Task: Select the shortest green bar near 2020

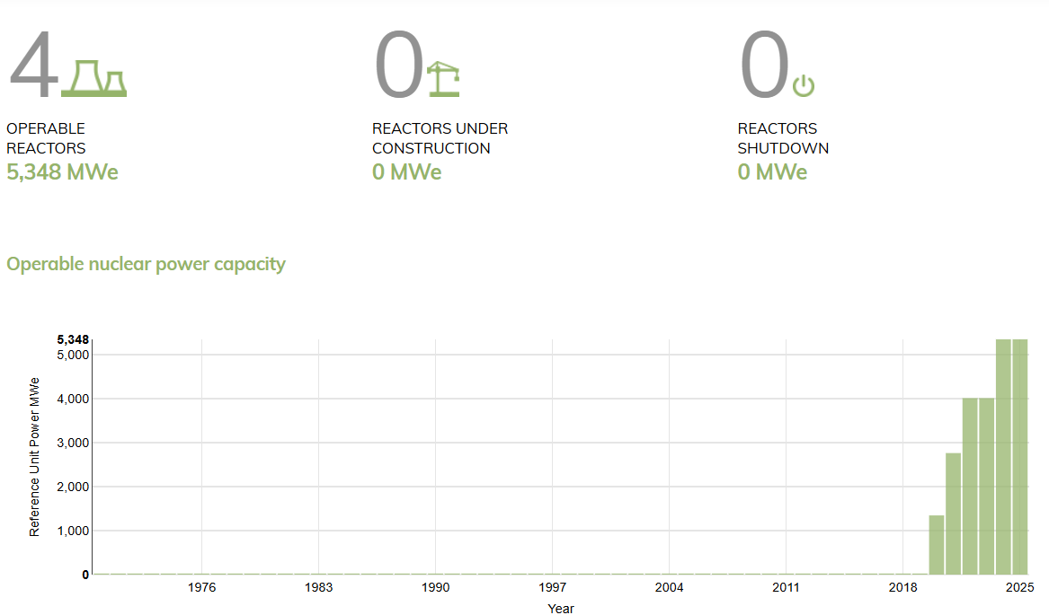Action: [936, 545]
